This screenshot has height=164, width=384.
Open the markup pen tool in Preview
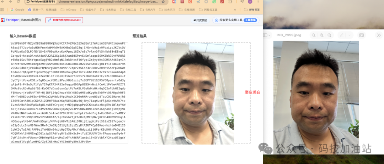coord(342,35)
